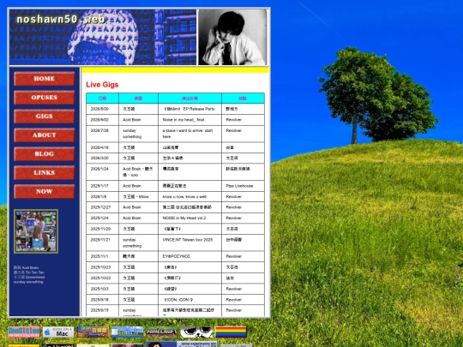Click the Made on a Mac badge
This screenshot has height=347, width=463.
tap(58, 332)
